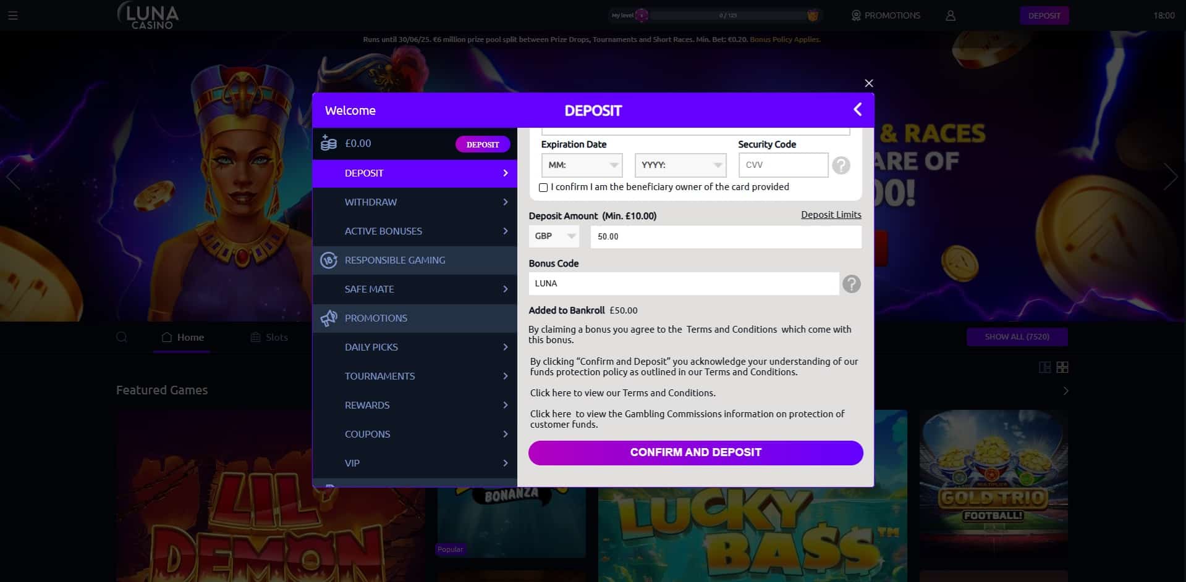Click the DEPOSIT button in top header
This screenshot has height=582, width=1186.
point(1044,15)
